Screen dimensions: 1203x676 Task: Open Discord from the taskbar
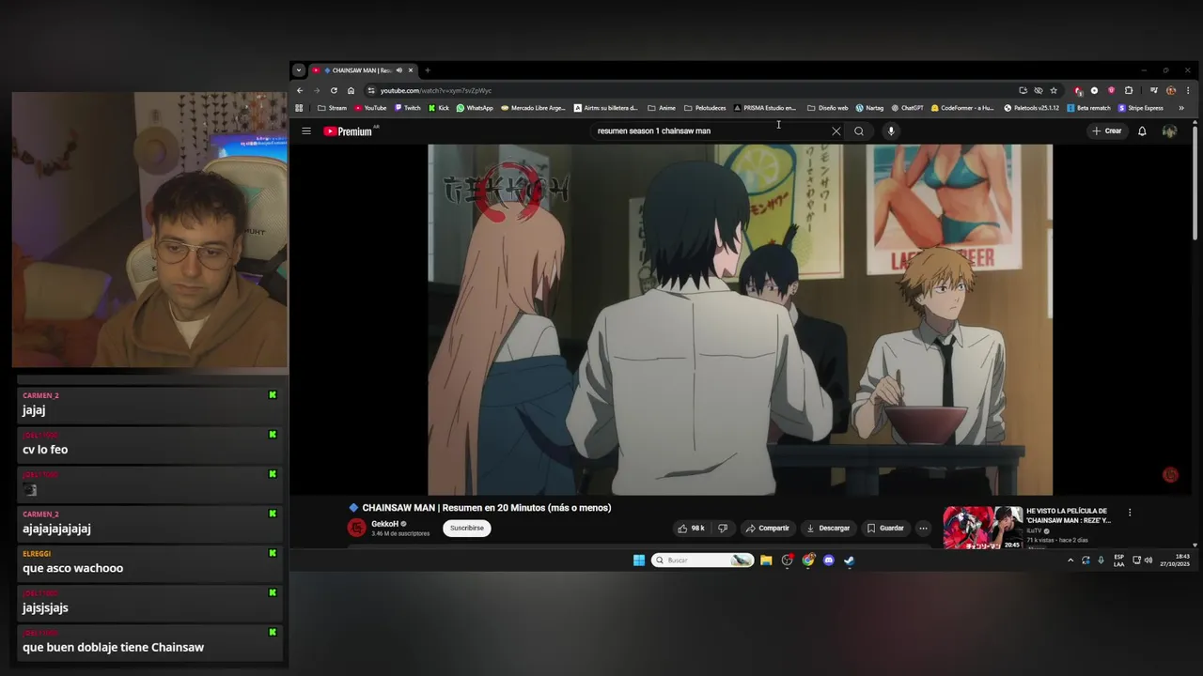829,561
